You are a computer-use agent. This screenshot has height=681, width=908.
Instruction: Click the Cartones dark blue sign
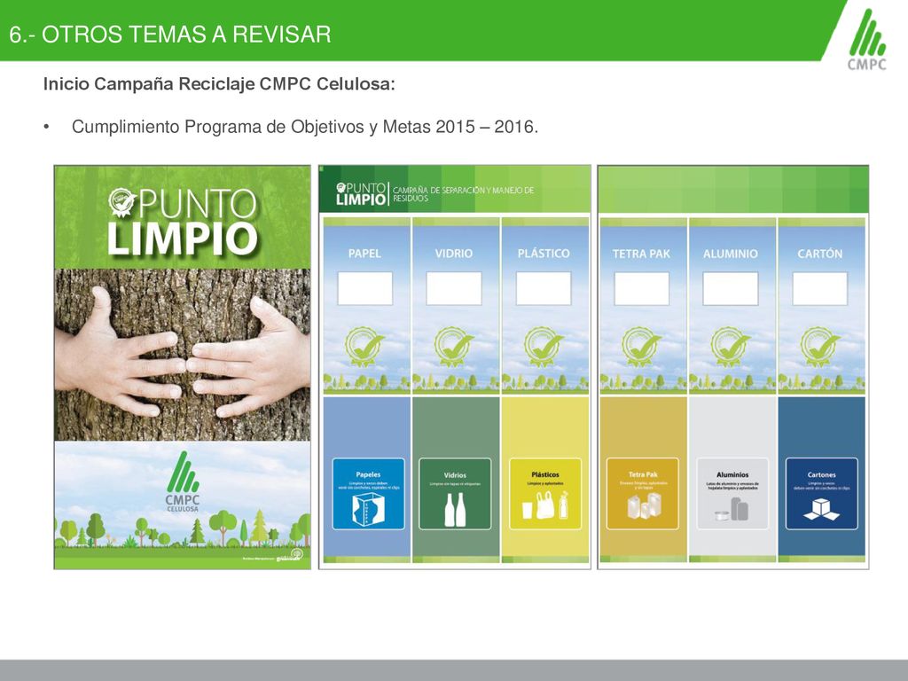pyautogui.click(x=821, y=494)
